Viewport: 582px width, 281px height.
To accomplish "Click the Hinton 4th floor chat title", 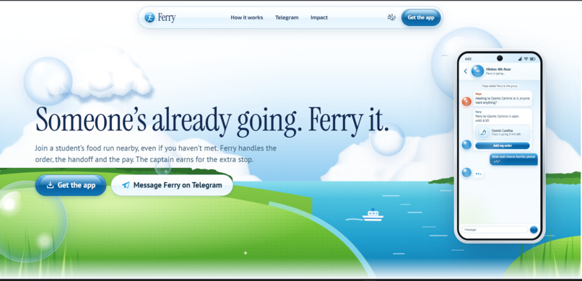I will [x=498, y=69].
